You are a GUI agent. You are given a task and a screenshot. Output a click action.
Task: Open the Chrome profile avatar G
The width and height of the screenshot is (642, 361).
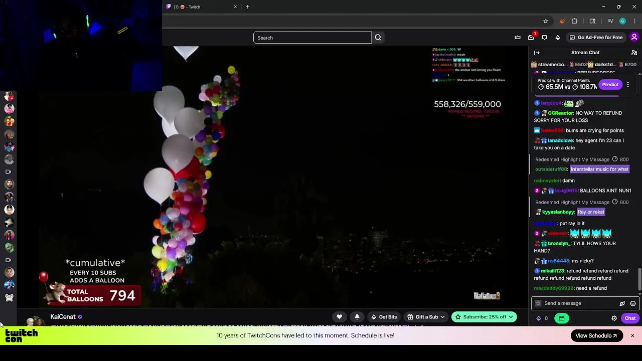[622, 21]
